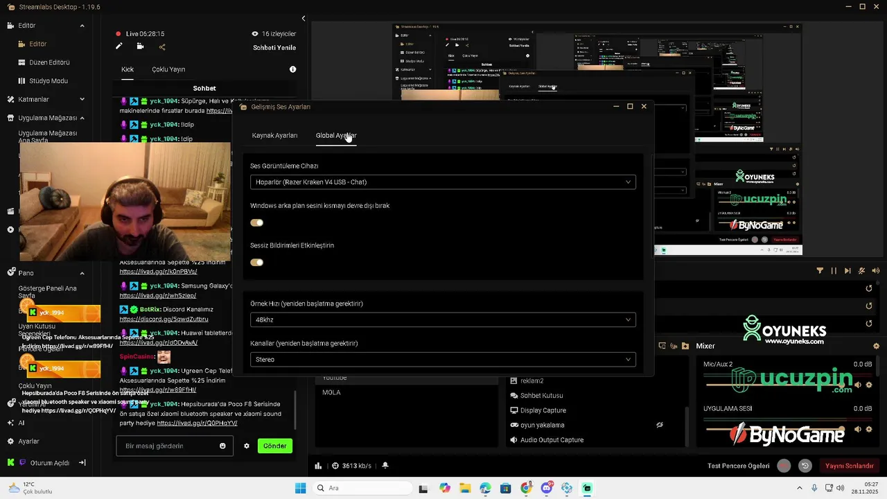Open the Örnek Hızı 48khz dropdown
The width and height of the screenshot is (887, 499).
click(x=443, y=319)
